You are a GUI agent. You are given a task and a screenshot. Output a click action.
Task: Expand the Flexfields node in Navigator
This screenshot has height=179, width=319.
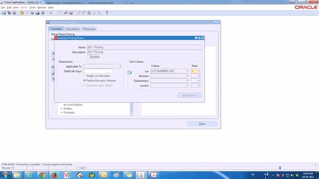(61, 113)
